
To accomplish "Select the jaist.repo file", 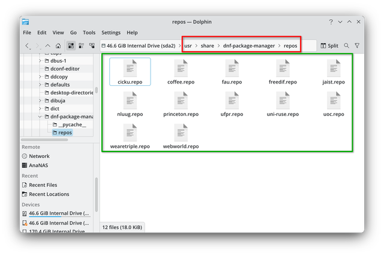I will pyautogui.click(x=334, y=72).
